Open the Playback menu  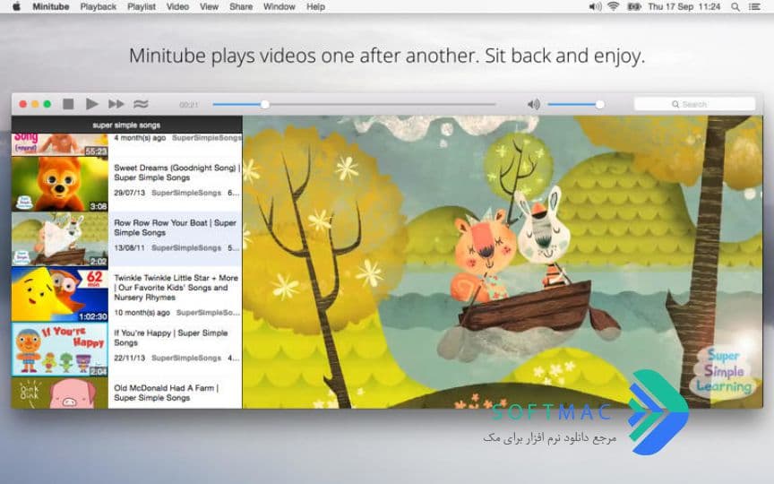point(99,7)
